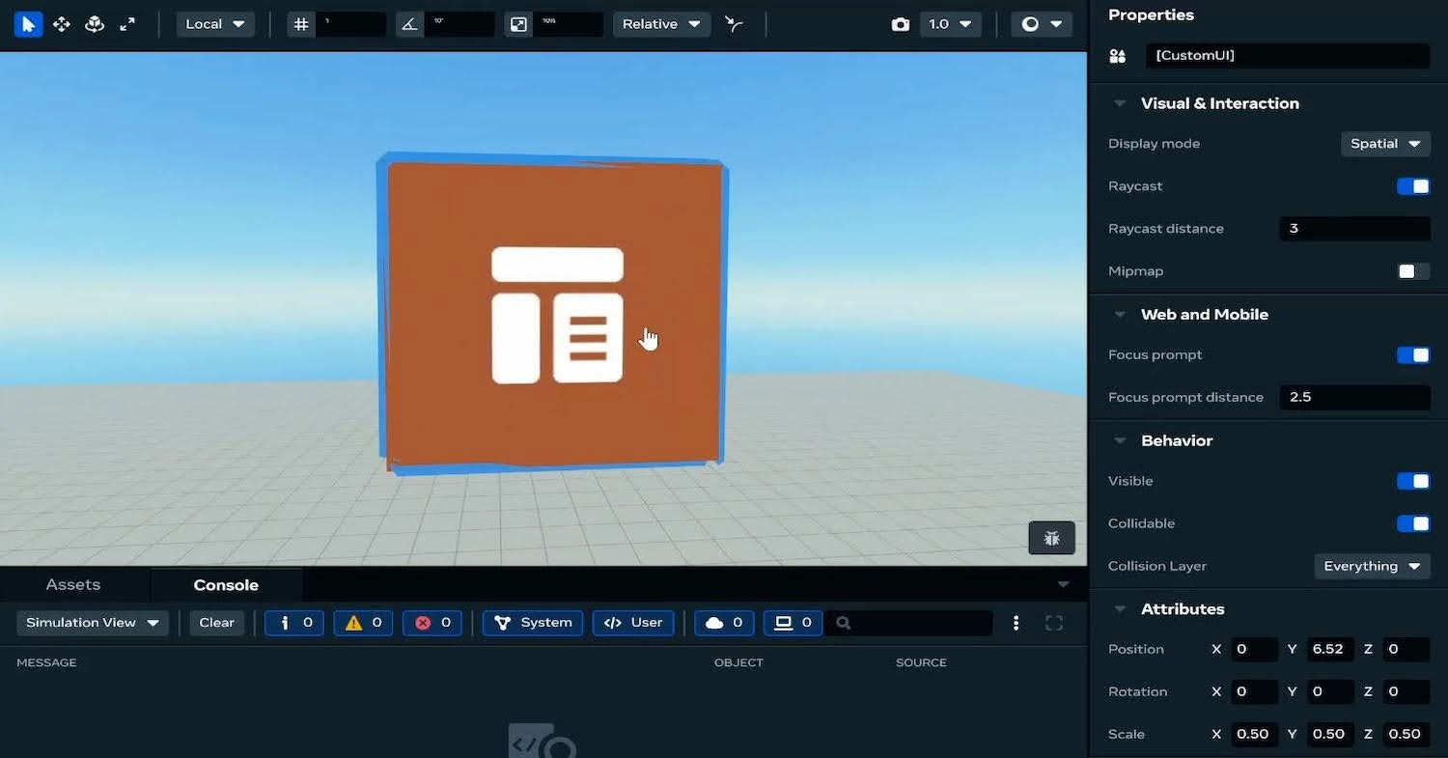Filter console by warning messages

364,623
